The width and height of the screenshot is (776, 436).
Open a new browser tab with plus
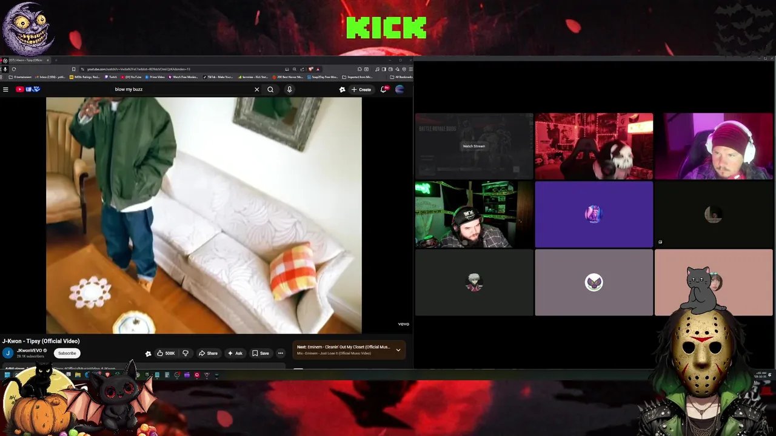click(x=56, y=60)
